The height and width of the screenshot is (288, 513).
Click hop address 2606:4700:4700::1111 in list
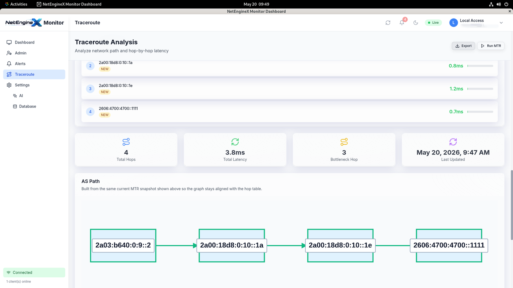[x=118, y=108]
